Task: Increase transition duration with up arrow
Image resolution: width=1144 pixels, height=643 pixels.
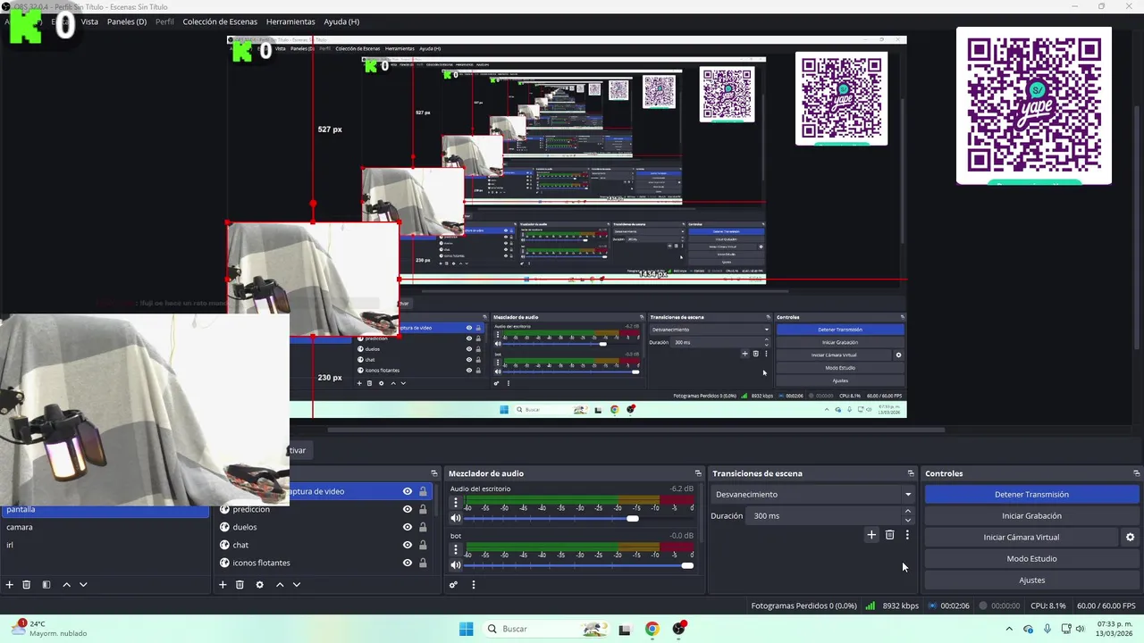Action: coord(908,512)
